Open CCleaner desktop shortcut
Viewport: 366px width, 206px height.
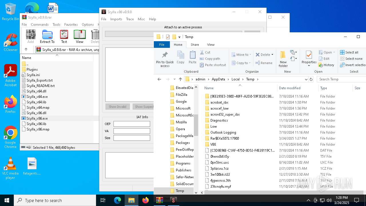(10, 43)
